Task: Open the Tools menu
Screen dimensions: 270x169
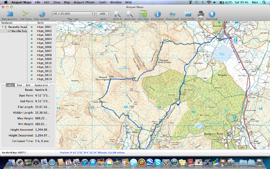Action: click(103, 3)
